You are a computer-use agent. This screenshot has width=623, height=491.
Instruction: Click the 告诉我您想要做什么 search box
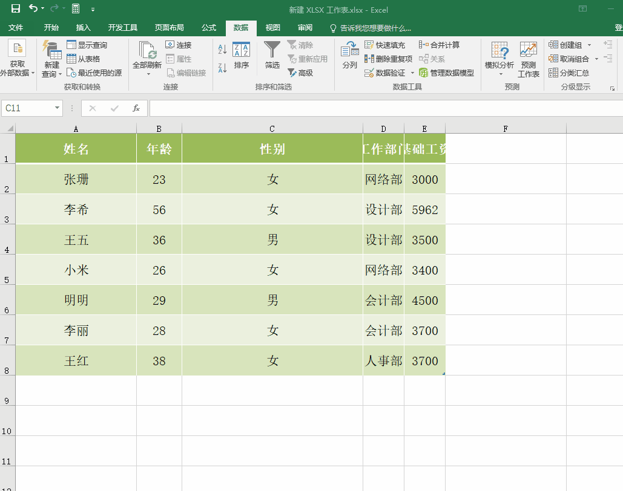coord(371,28)
